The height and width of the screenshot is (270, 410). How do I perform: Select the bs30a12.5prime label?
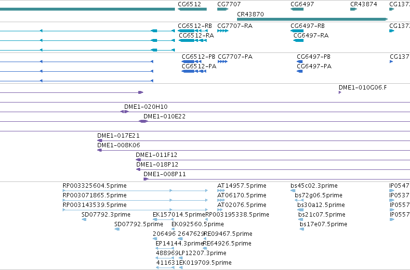click(321, 205)
